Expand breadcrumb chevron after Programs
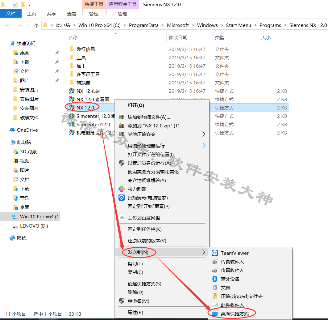328x320 pixels. pos(285,25)
